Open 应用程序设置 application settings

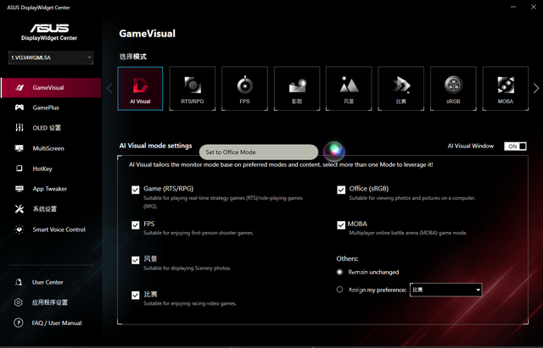click(51, 302)
